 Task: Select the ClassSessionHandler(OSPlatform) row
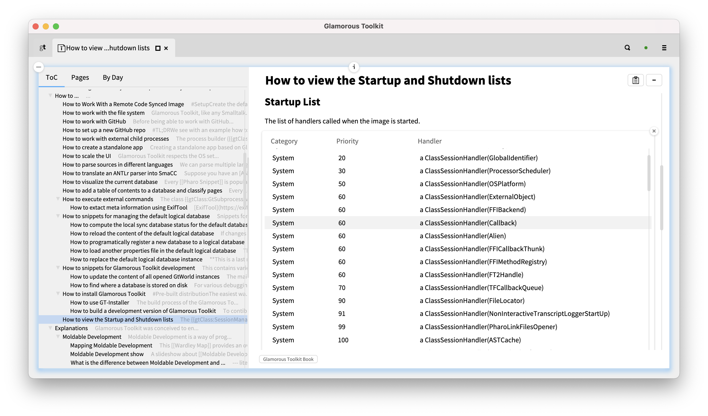pos(458,184)
